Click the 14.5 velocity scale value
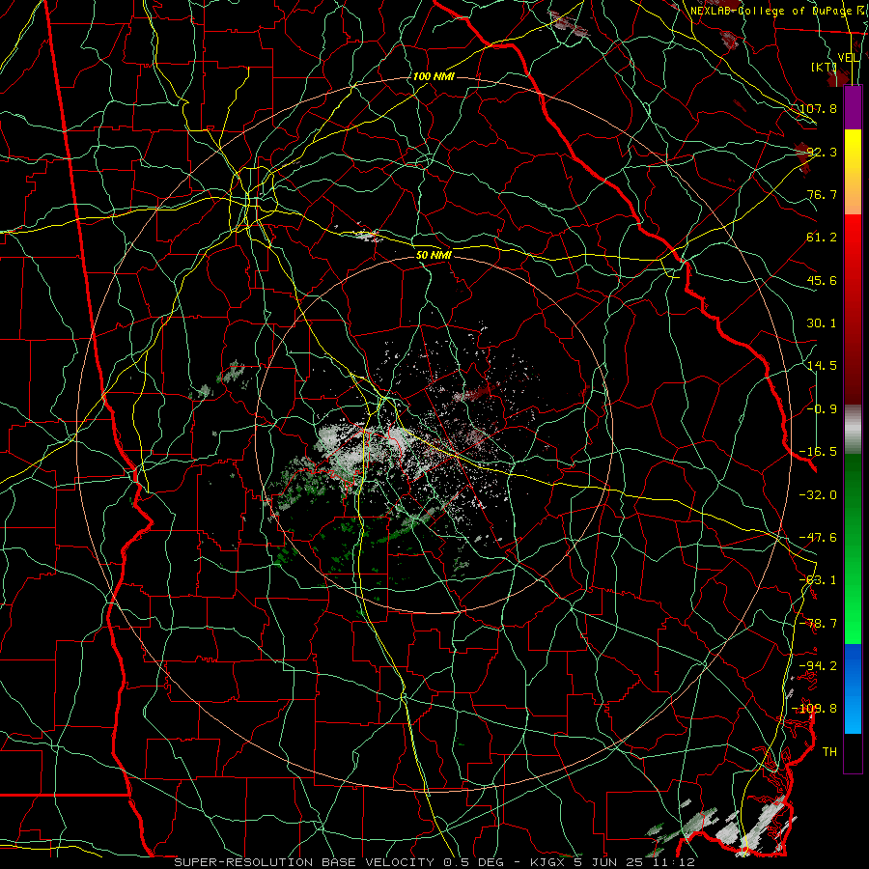Viewport: 869px width, 869px height. [822, 366]
